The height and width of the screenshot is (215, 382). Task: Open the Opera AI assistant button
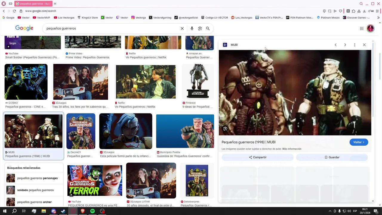click(371, 11)
